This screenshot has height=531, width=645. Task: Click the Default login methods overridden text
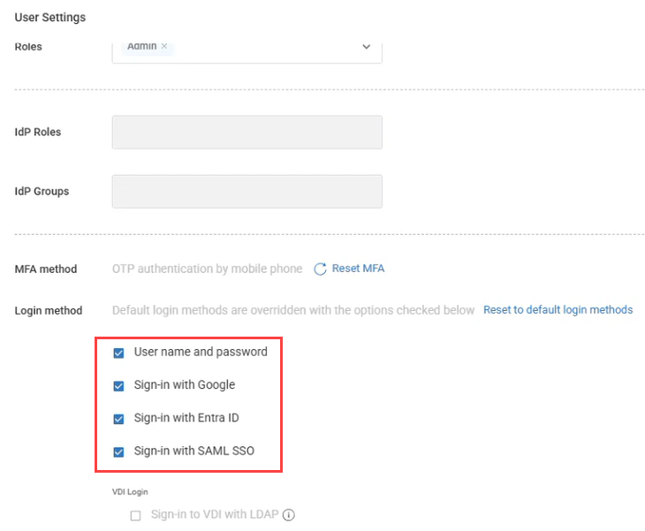click(293, 310)
